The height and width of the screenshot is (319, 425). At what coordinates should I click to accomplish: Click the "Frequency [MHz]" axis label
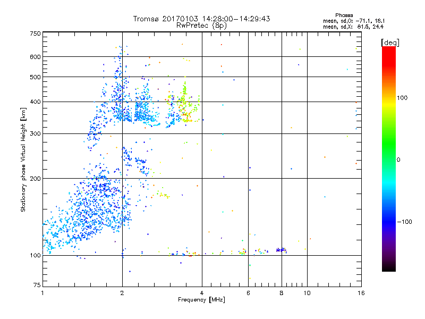click(201, 300)
